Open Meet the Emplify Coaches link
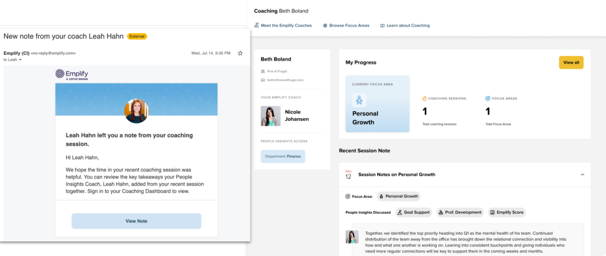Screen dimensions: 606x256 click(286, 25)
